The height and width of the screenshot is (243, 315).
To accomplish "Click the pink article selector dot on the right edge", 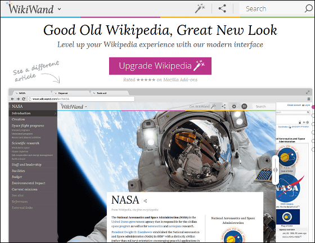I will (313, 107).
